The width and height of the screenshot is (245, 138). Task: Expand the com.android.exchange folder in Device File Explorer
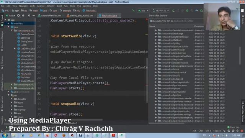point(156,34)
